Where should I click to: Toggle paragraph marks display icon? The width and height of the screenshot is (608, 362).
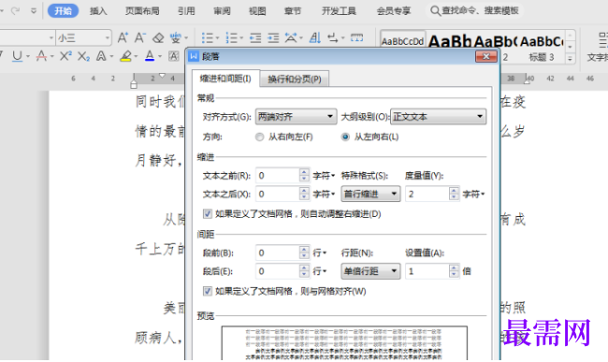(333, 38)
